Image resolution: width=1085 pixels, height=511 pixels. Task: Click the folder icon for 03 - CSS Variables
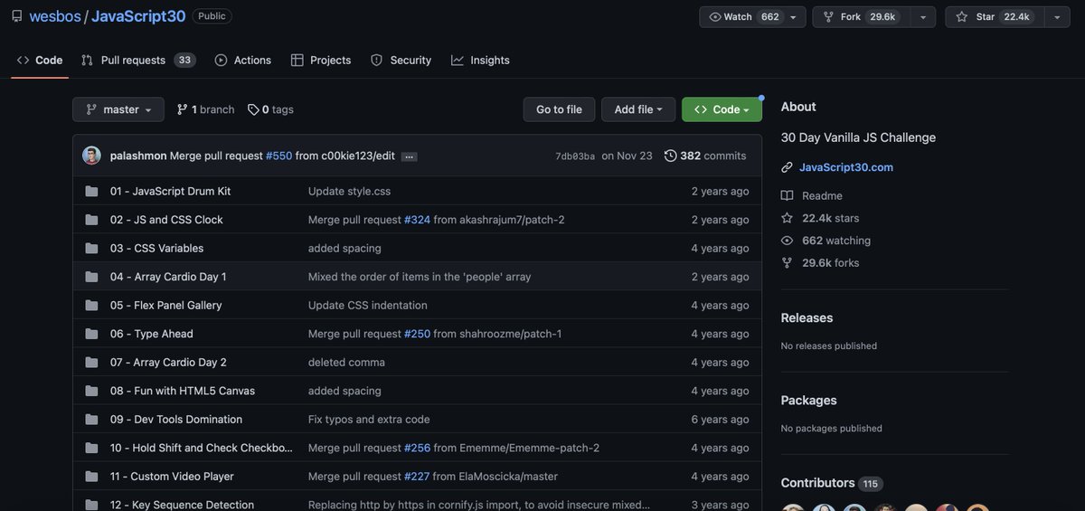coord(91,248)
